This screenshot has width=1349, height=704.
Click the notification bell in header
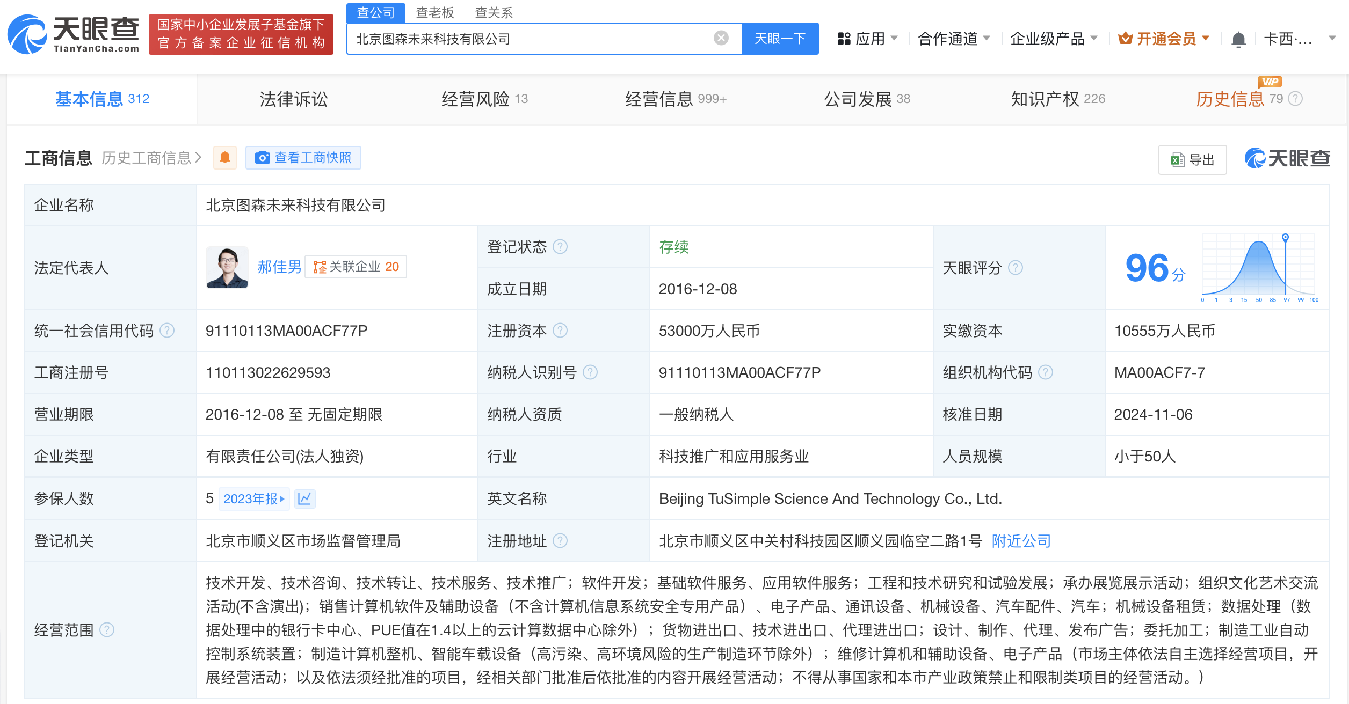(x=1238, y=39)
